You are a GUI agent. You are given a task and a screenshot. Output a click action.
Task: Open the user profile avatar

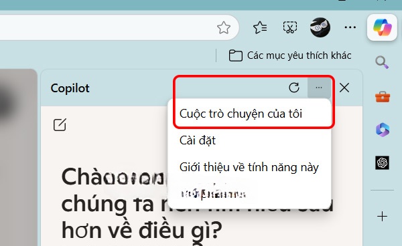tap(320, 27)
